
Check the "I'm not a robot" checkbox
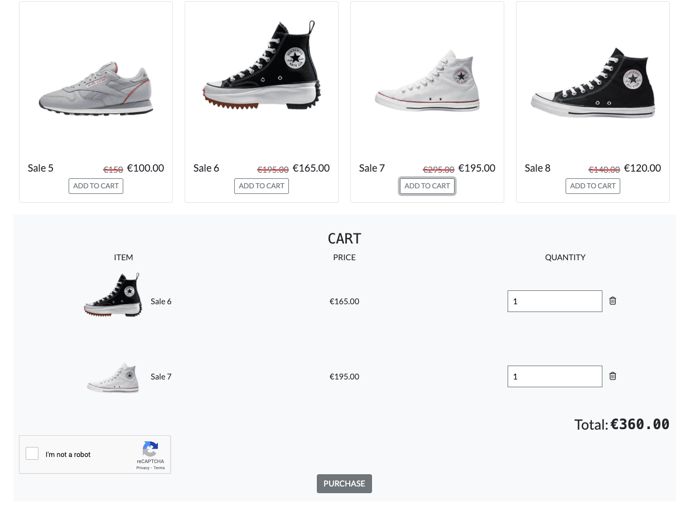coord(32,453)
